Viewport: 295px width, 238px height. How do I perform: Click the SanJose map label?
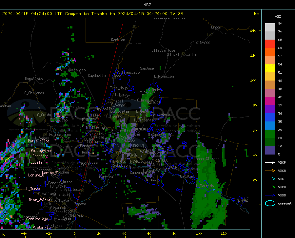pyautogui.click(x=147, y=68)
